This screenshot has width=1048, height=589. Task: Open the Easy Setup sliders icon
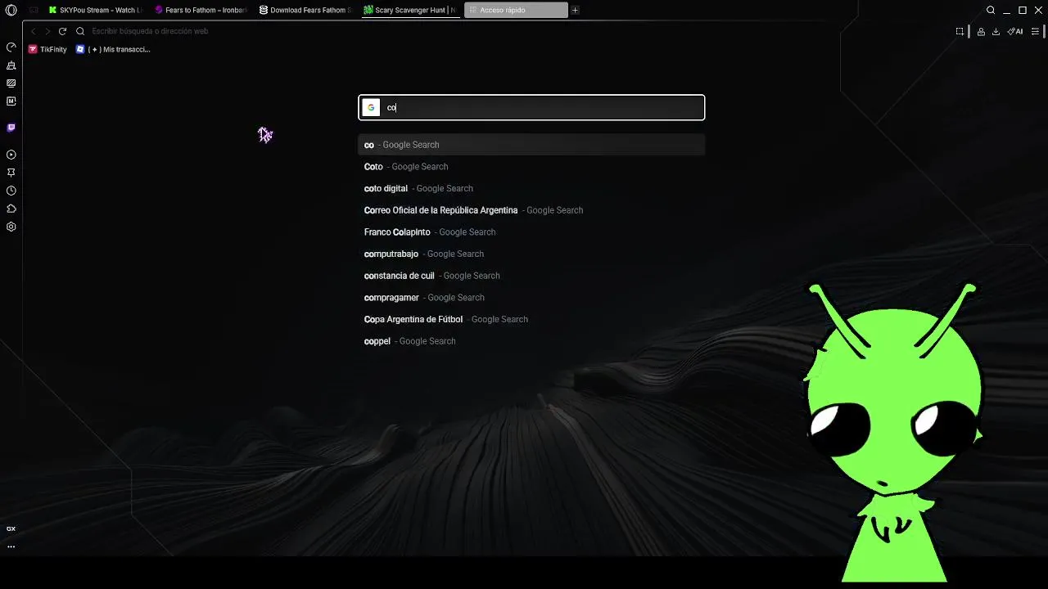click(x=1036, y=31)
